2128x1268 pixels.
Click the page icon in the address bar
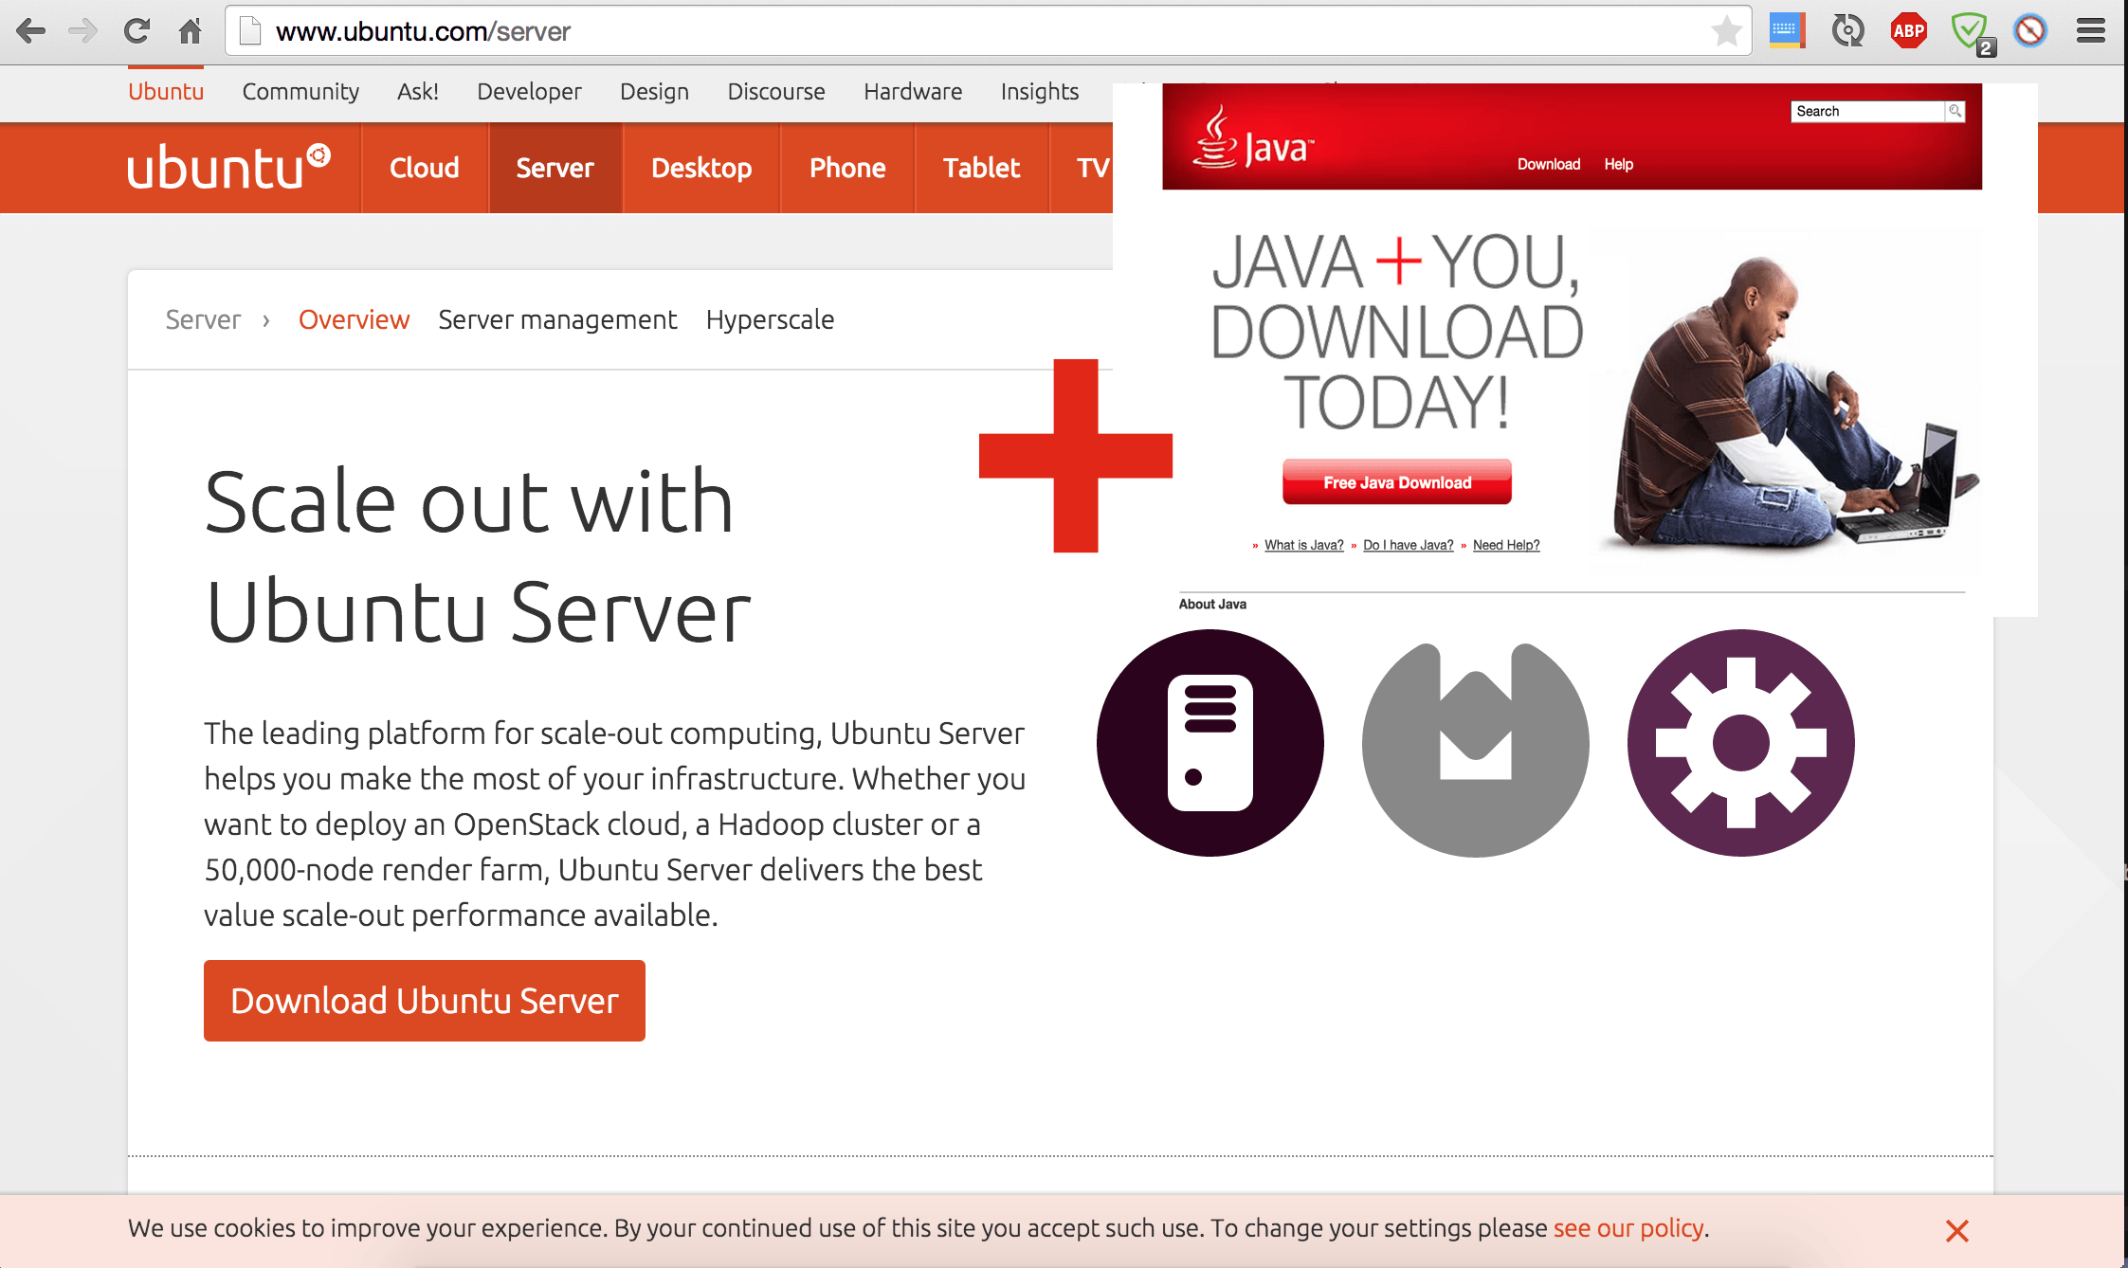(249, 31)
